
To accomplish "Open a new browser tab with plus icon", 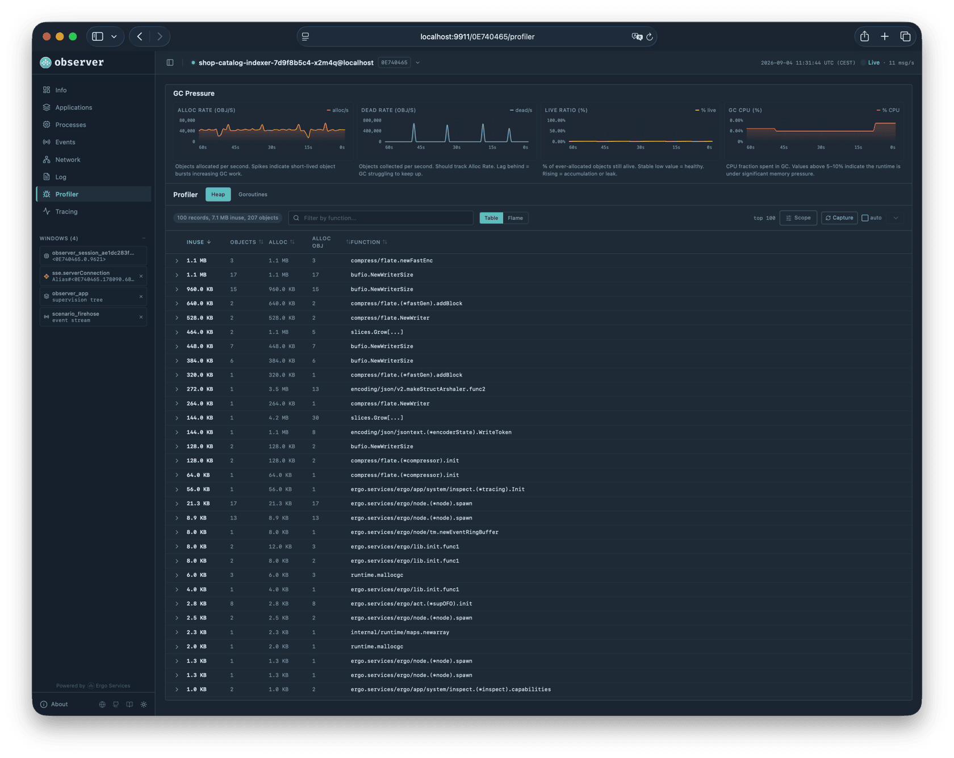I will point(885,36).
